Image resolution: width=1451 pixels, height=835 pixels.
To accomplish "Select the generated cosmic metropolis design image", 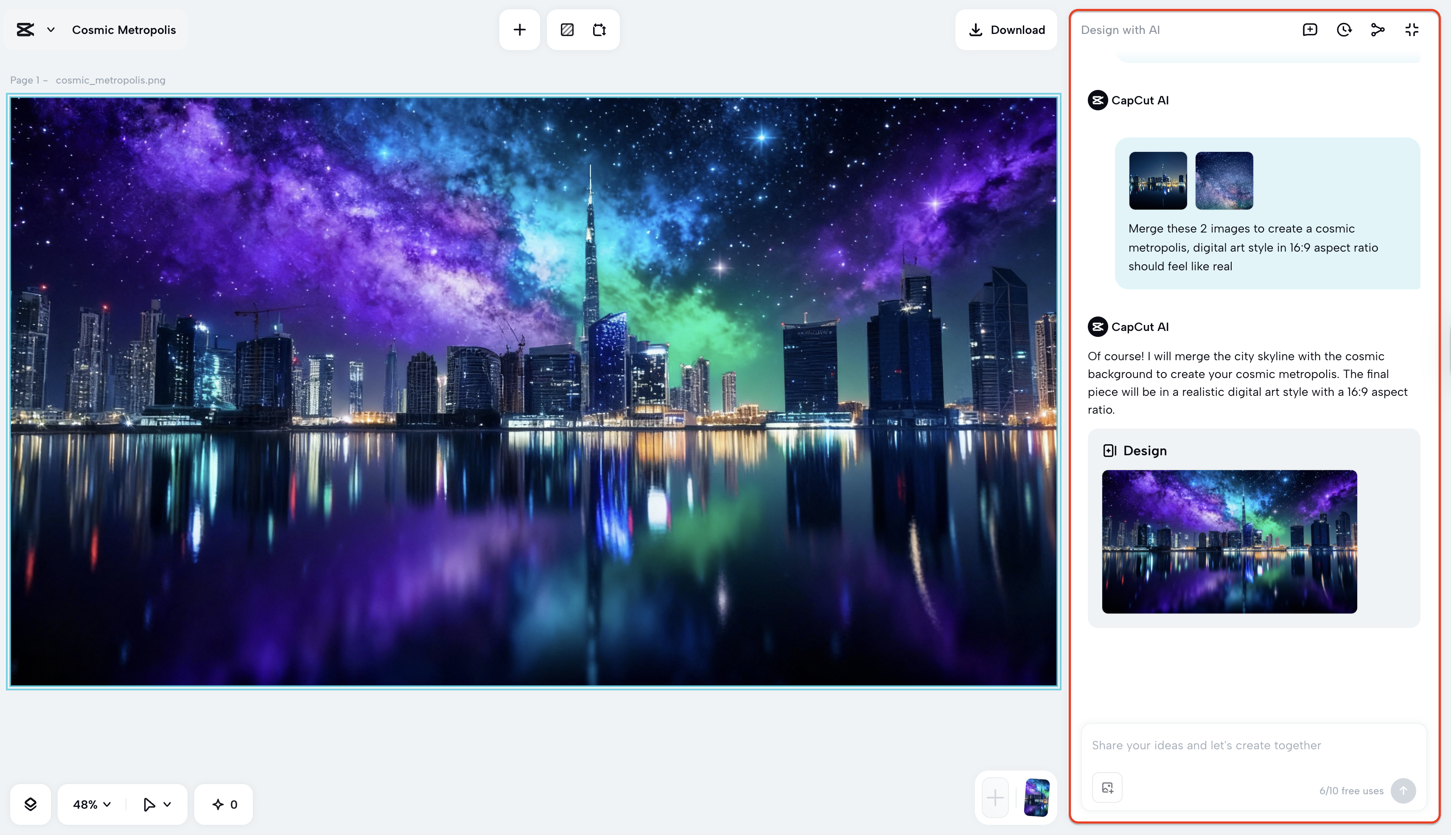I will click(1229, 542).
